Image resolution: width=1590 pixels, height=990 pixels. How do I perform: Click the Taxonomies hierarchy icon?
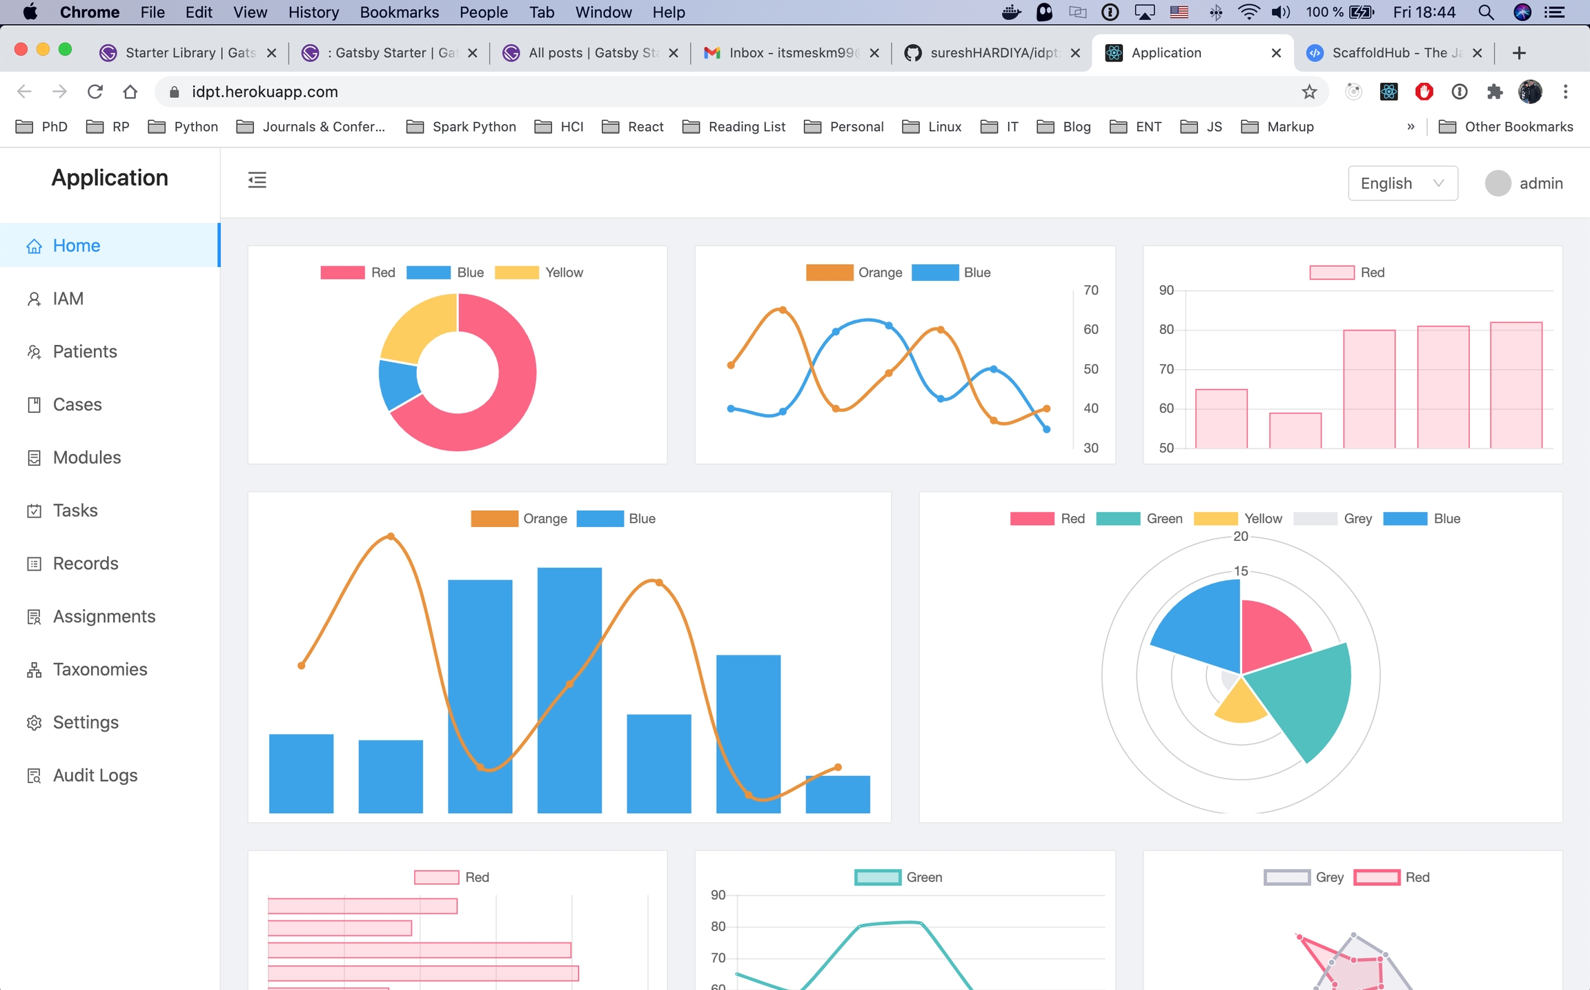tap(34, 670)
